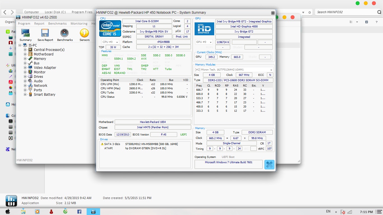Click the Apple start icon on taskbar
Image resolution: width=383 pixels, height=215 pixels.
(x=8, y=212)
